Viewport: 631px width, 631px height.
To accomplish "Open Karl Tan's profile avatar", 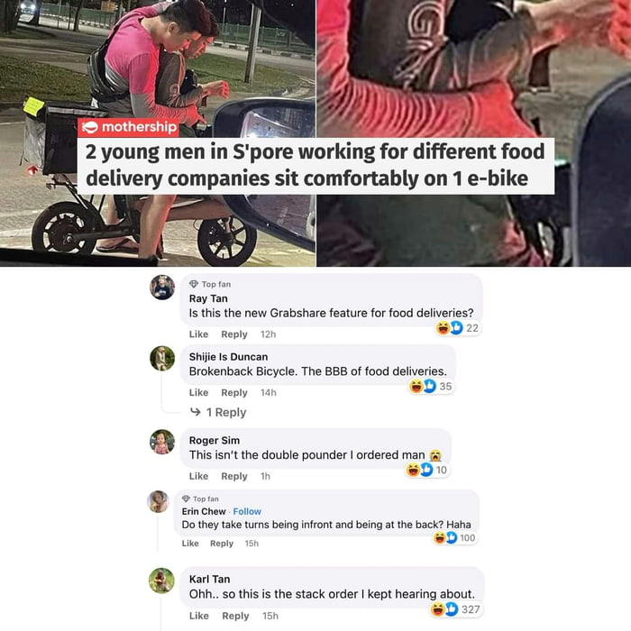I will click(161, 581).
